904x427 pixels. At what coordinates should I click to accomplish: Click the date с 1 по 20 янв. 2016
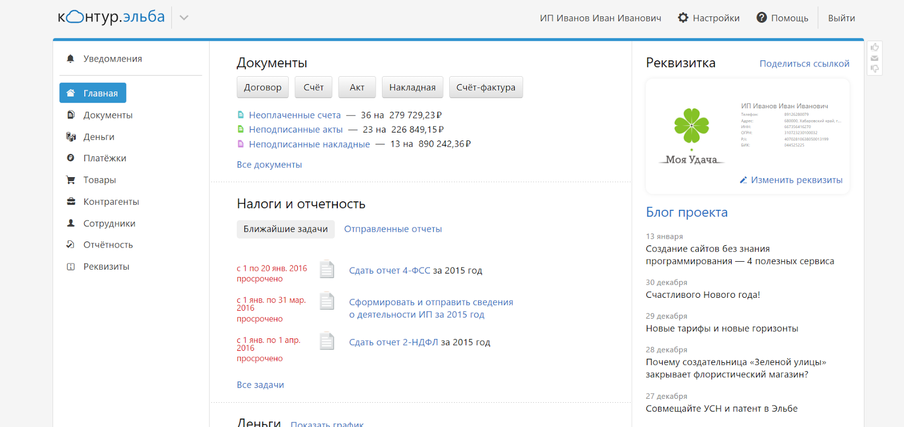[x=272, y=268]
